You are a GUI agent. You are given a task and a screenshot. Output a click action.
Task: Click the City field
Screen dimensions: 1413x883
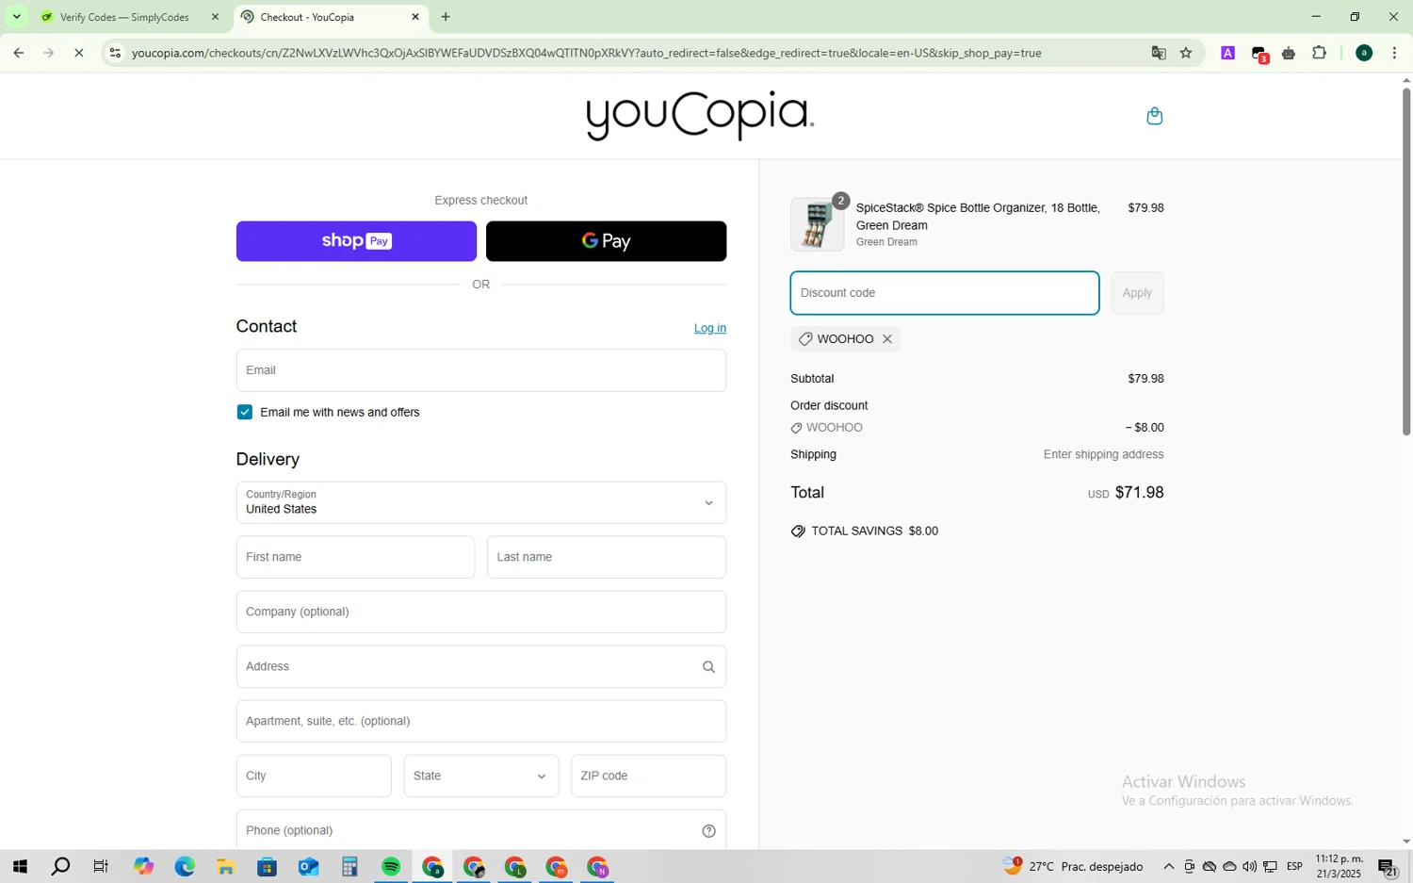click(314, 777)
